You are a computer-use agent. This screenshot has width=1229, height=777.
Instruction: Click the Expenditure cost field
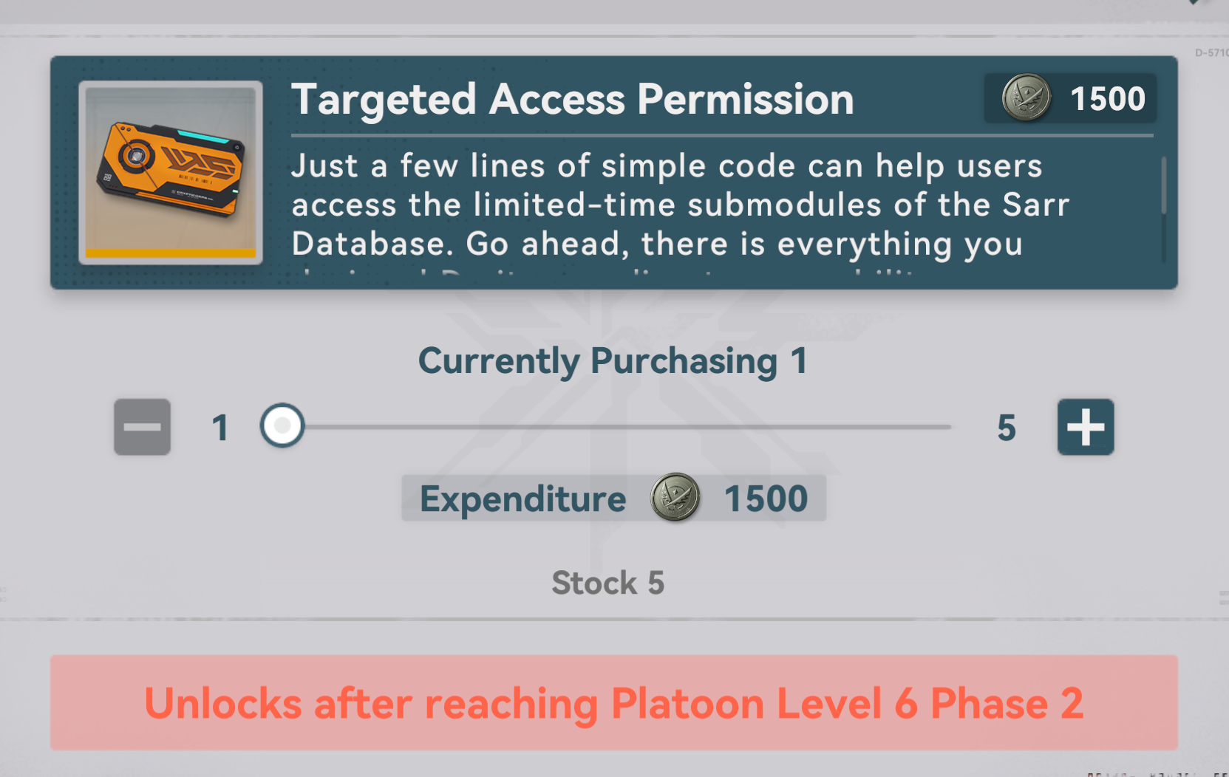pyautogui.click(x=614, y=499)
